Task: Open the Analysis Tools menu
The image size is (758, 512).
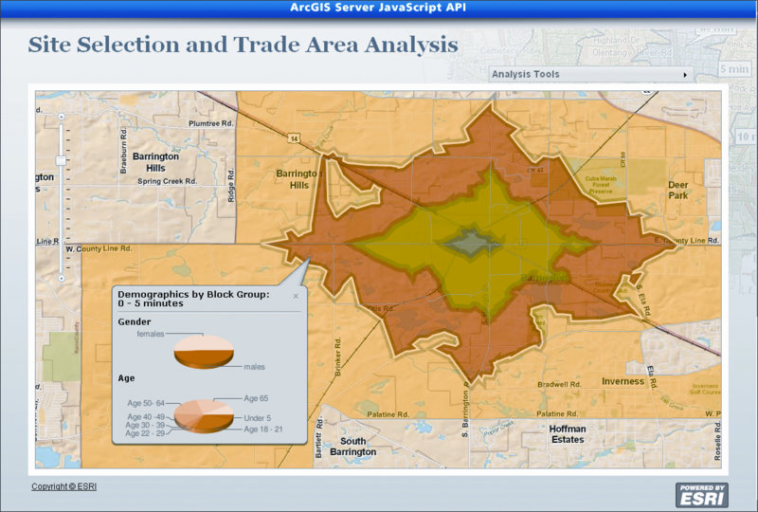Action: coord(590,74)
